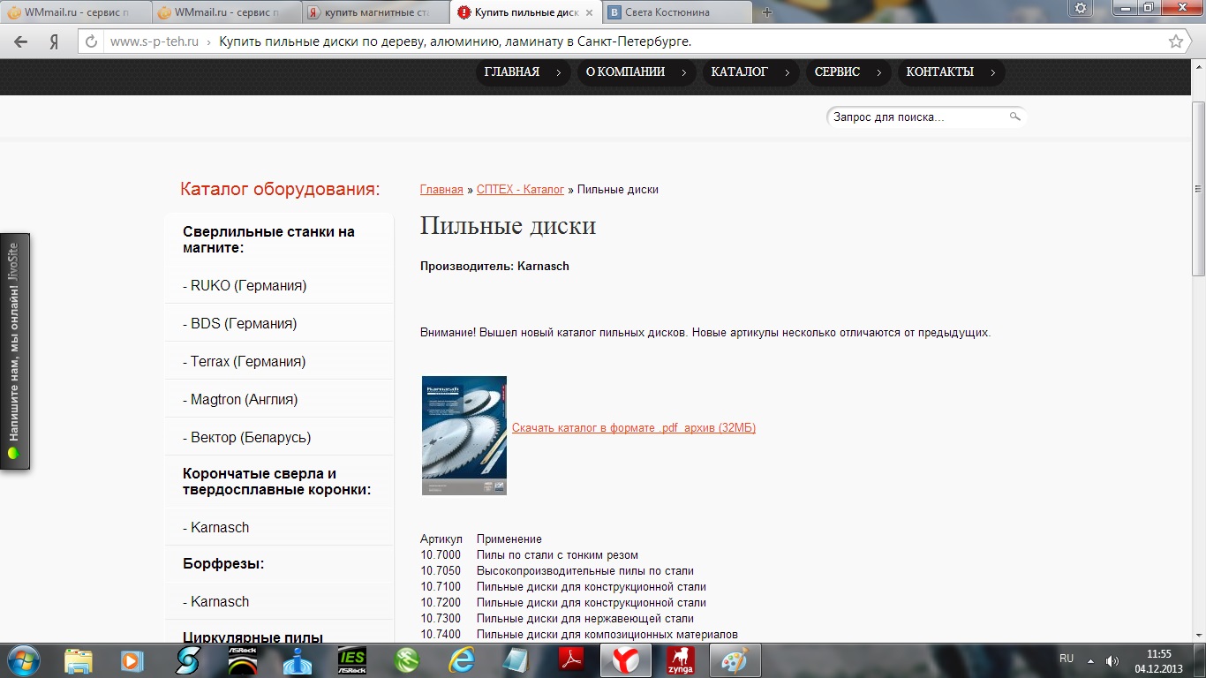The image size is (1206, 678).
Task: Open 'Terrax (Германия)' in the sidebar
Action: (245, 362)
